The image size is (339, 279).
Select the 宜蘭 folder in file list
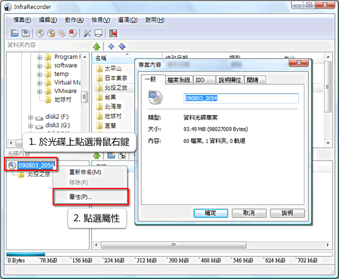point(106,126)
